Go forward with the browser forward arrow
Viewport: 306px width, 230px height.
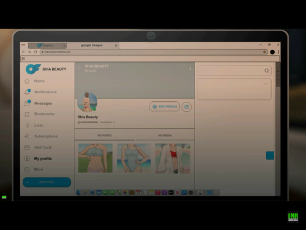[x=29, y=52]
